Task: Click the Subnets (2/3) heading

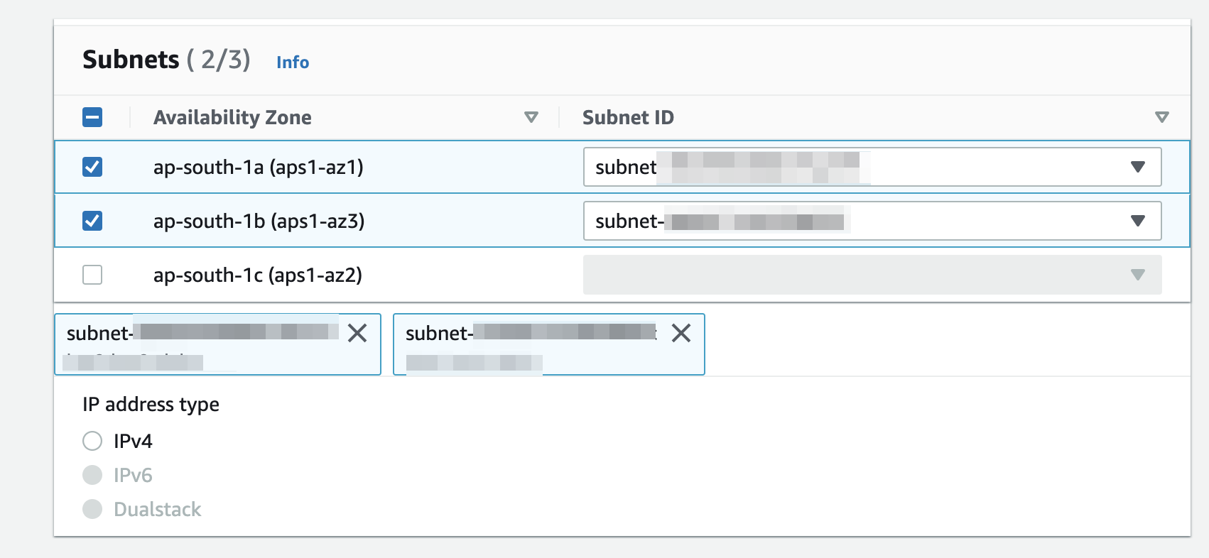Action: pyautogui.click(x=166, y=60)
